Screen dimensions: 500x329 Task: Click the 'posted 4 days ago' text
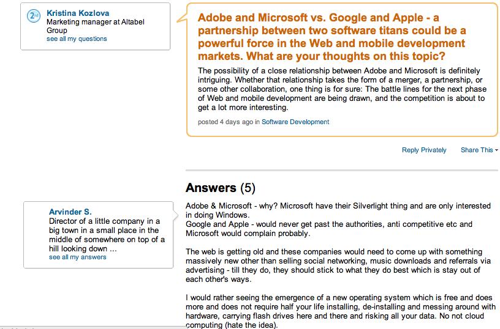click(225, 122)
